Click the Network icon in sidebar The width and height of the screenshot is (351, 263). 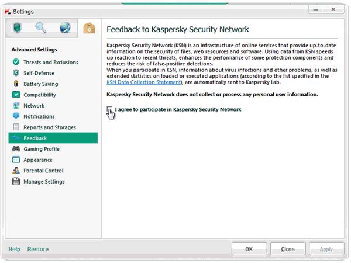16,106
